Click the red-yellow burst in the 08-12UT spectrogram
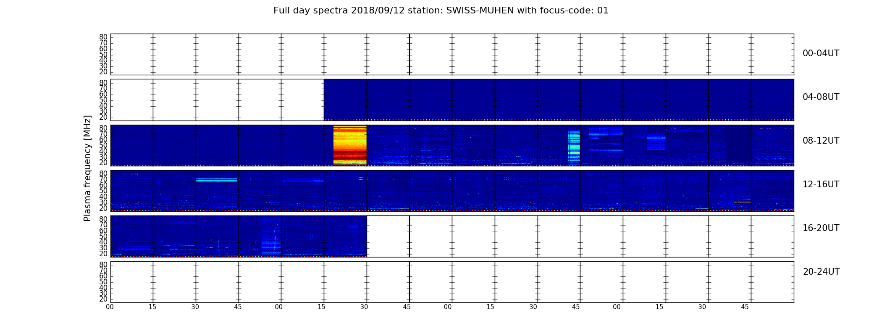The height and width of the screenshot is (336, 882). [350, 145]
